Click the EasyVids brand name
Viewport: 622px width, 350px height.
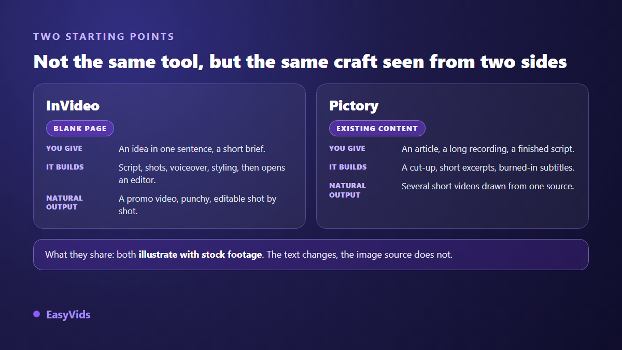click(x=68, y=315)
